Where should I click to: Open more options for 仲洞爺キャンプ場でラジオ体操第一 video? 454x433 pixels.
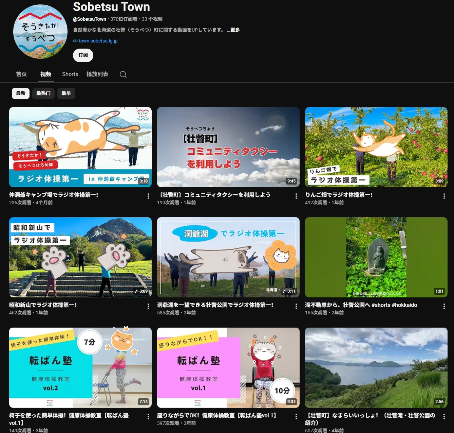[148, 196]
